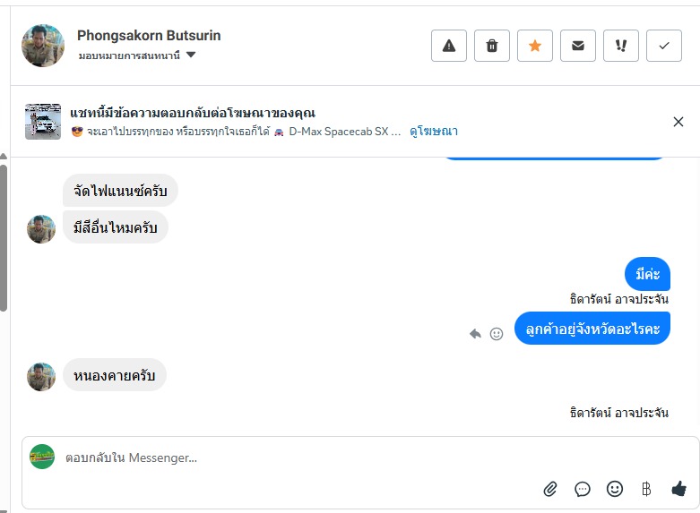Open the emoji picker in composer
The image size is (700, 513).
tap(615, 489)
